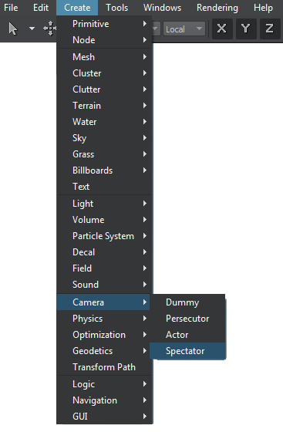This screenshot has width=283, height=432.
Task: Select the arrow selector tool
Action: click(12, 29)
